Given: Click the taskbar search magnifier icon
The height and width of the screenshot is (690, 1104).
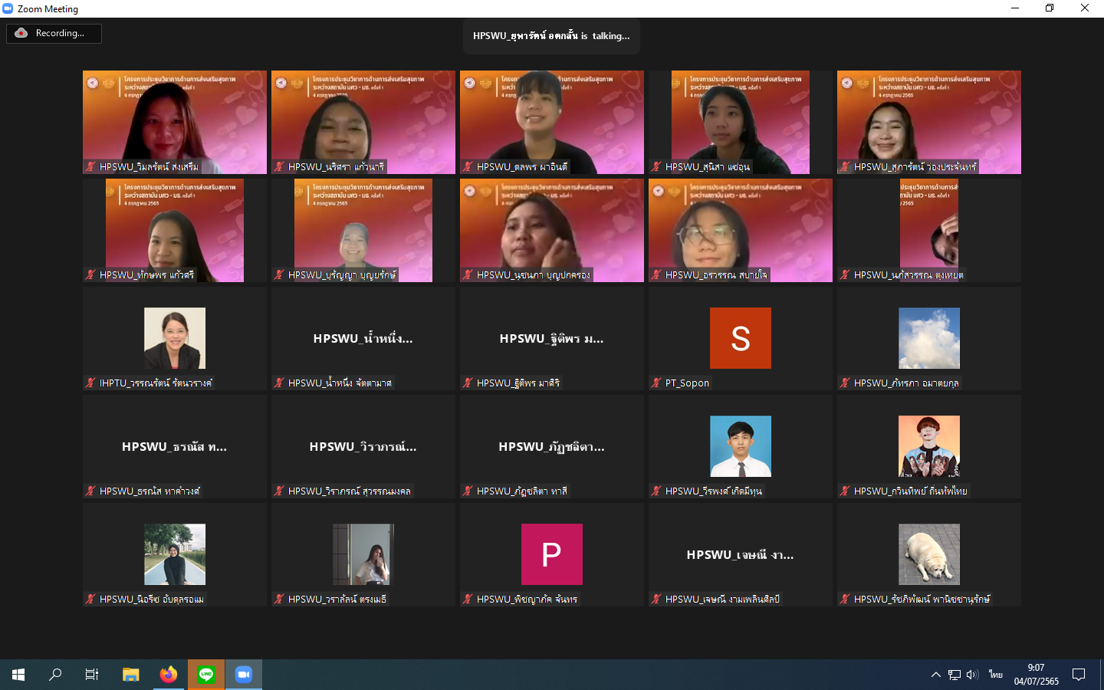Looking at the screenshot, I should pos(55,675).
